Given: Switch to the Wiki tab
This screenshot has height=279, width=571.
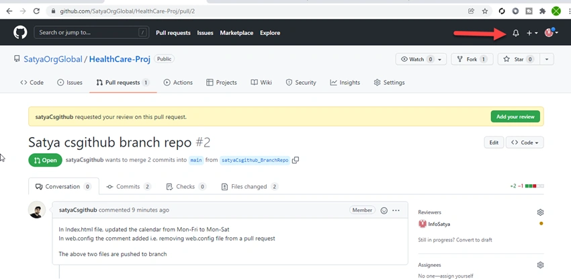Looking at the screenshot, I should click(x=261, y=83).
